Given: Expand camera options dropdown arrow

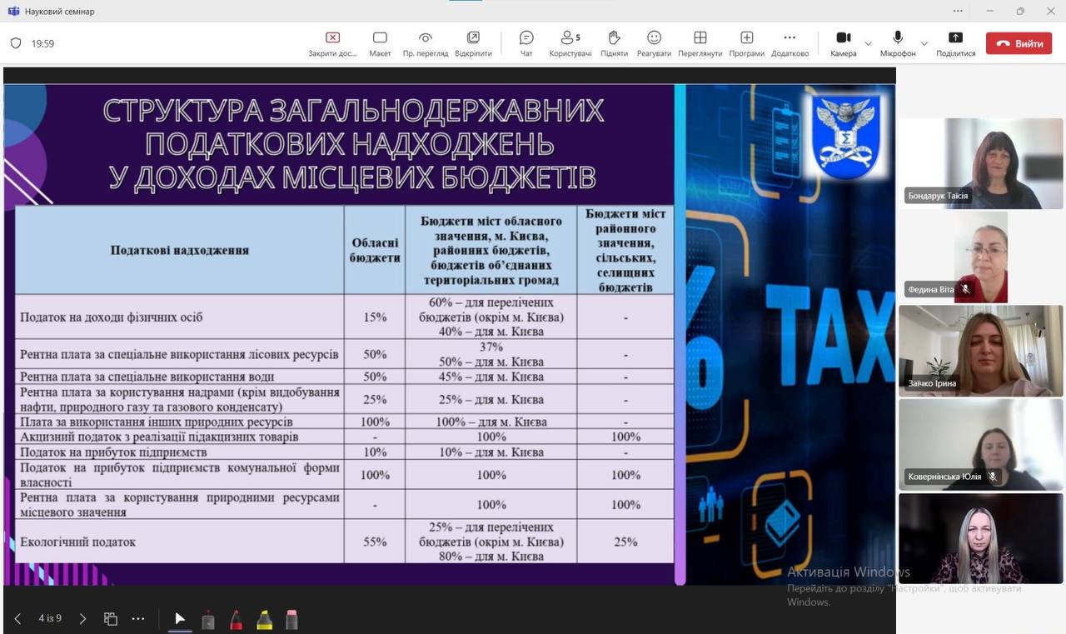Looking at the screenshot, I should click(869, 43).
